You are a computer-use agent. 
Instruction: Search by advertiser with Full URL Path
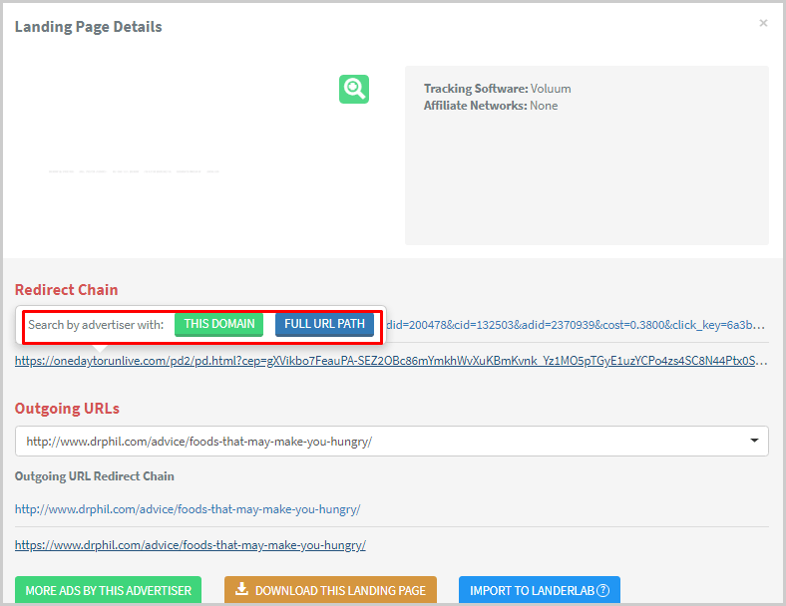[324, 324]
